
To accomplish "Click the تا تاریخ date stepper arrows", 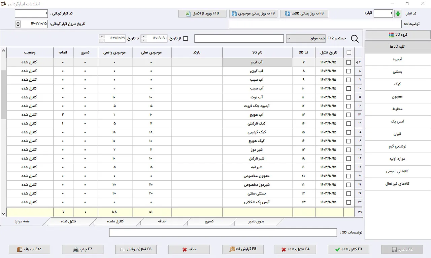I will tap(102, 39).
